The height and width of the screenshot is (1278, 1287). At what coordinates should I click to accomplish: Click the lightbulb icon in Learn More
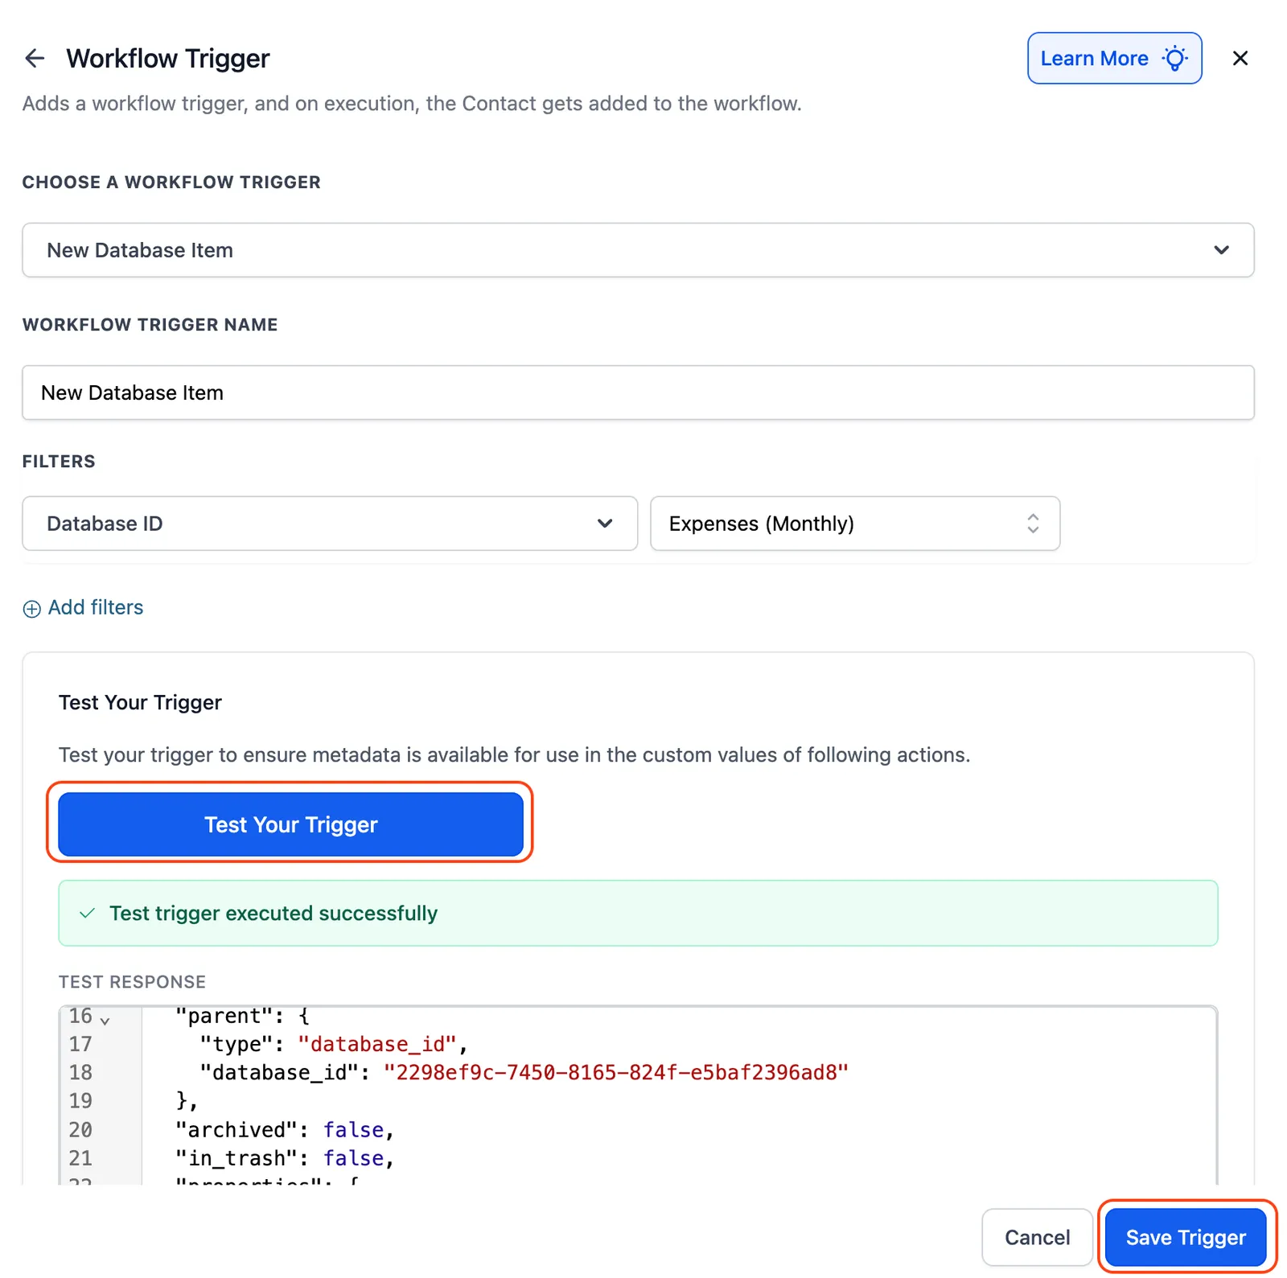(x=1174, y=58)
